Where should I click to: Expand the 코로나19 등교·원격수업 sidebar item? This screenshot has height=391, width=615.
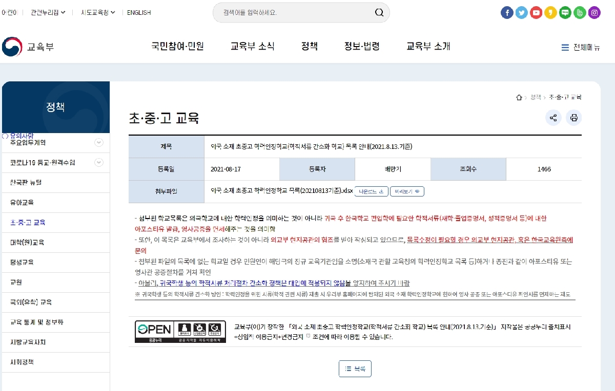[x=99, y=163]
